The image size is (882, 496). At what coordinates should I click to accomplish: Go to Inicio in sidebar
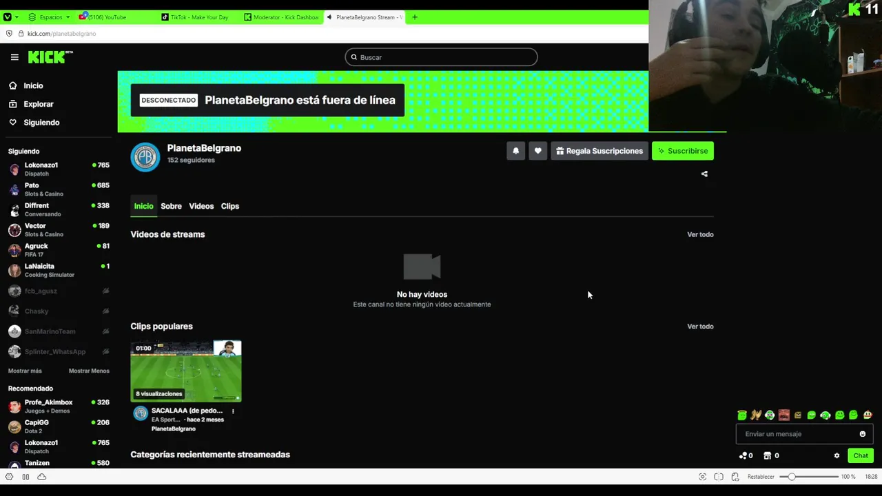26,86
